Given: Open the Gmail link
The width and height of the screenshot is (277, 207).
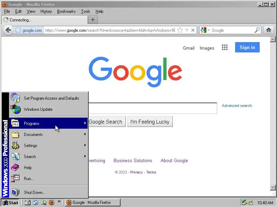Looking at the screenshot, I should pyautogui.click(x=188, y=48).
